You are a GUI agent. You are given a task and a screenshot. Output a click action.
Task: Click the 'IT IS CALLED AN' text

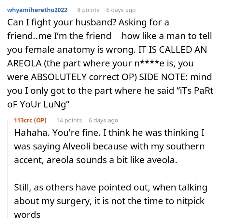pyautogui.click(x=173, y=50)
